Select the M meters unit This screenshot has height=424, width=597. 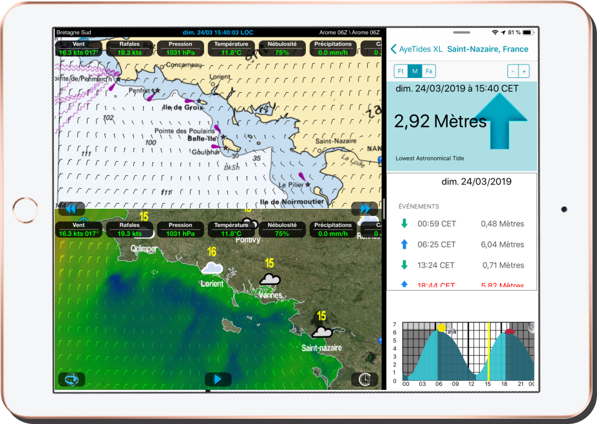(x=415, y=71)
